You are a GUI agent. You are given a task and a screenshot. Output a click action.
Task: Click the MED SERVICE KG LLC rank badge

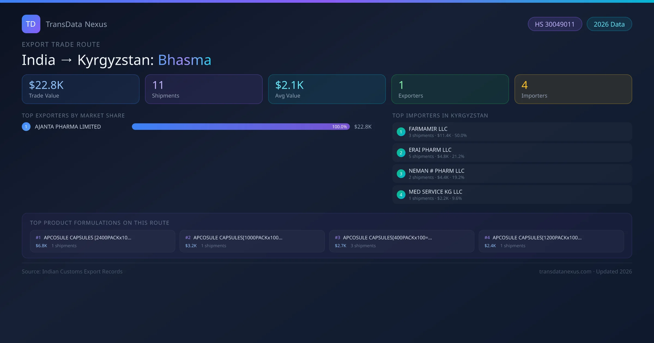point(401,194)
